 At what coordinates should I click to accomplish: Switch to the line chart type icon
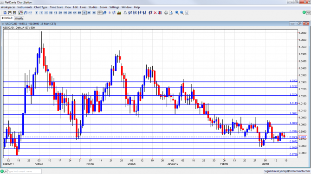pyautogui.click(x=30, y=13)
